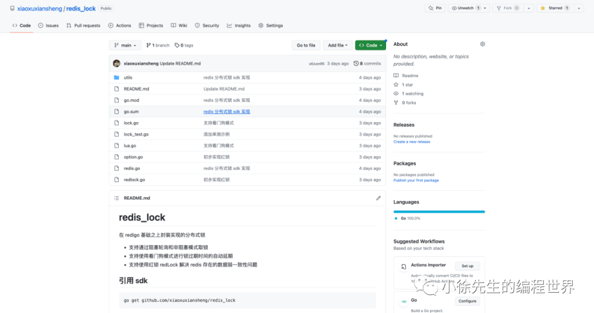Screen dimensions: 594x313
Task: Open the Code tab
Action: point(21,25)
